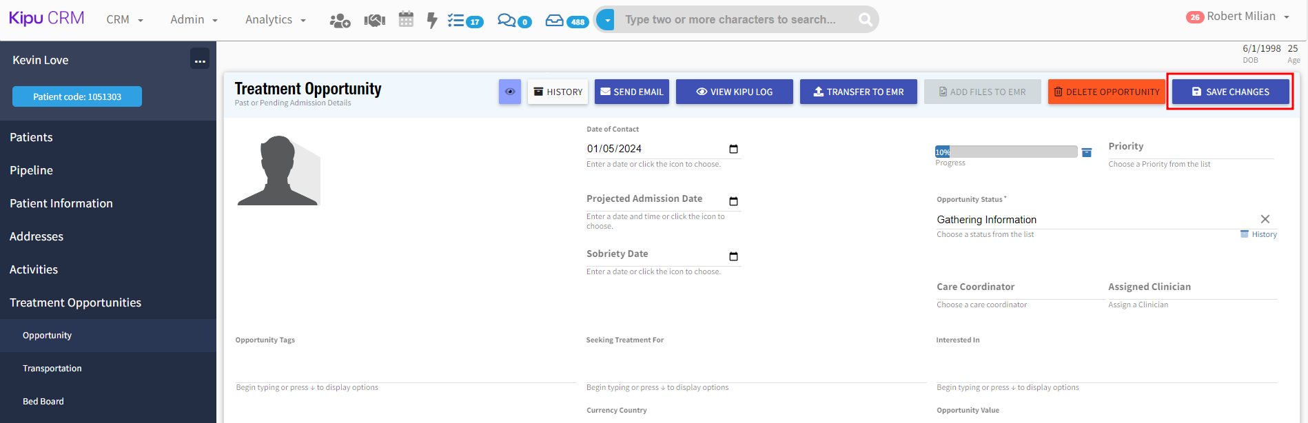Open the search filter dropdown arrow
This screenshot has width=1308, height=423.
pos(607,20)
